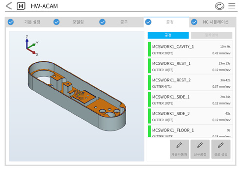Click the 가공자동화 pencil button
The image size is (243, 179).
[179, 149]
